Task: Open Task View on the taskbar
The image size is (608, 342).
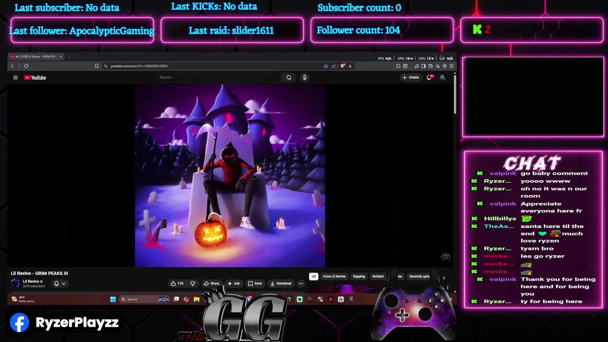Action: (x=176, y=299)
